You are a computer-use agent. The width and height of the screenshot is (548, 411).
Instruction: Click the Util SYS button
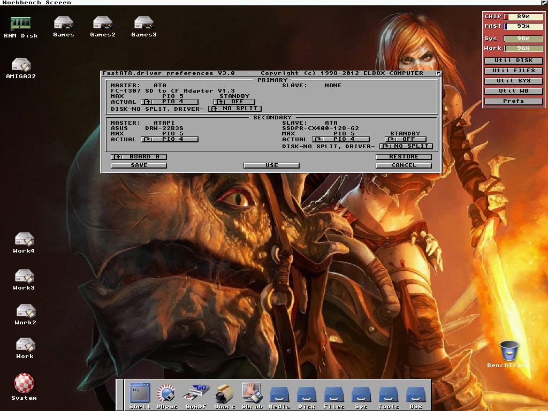513,81
